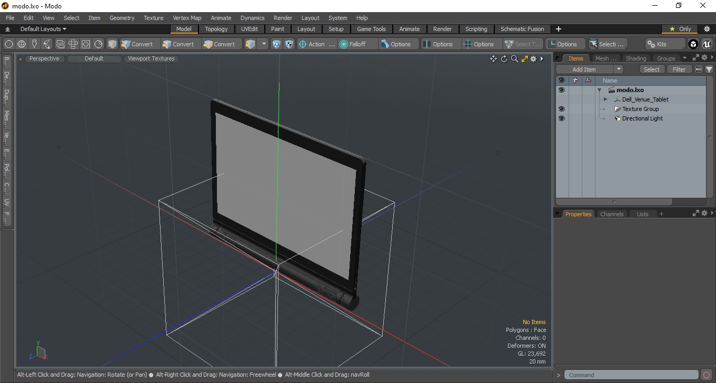Open the Geometry menu

[x=122, y=18]
